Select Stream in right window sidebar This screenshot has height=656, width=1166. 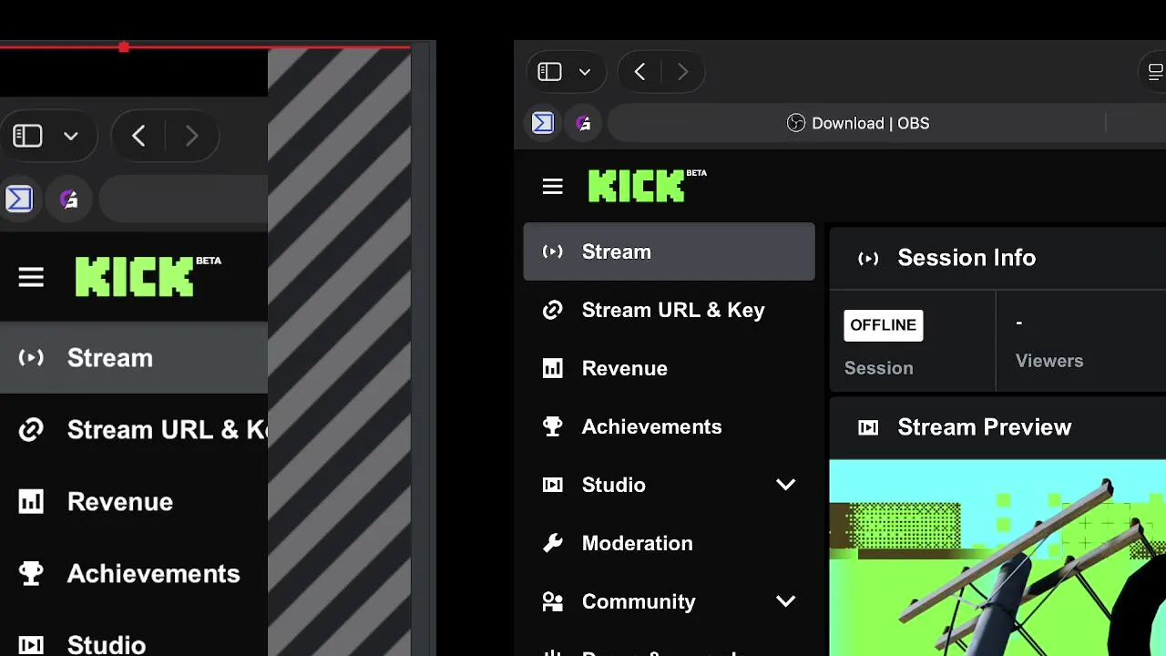click(669, 251)
